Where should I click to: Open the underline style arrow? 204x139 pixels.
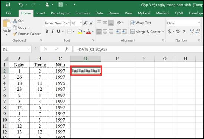point(63,32)
